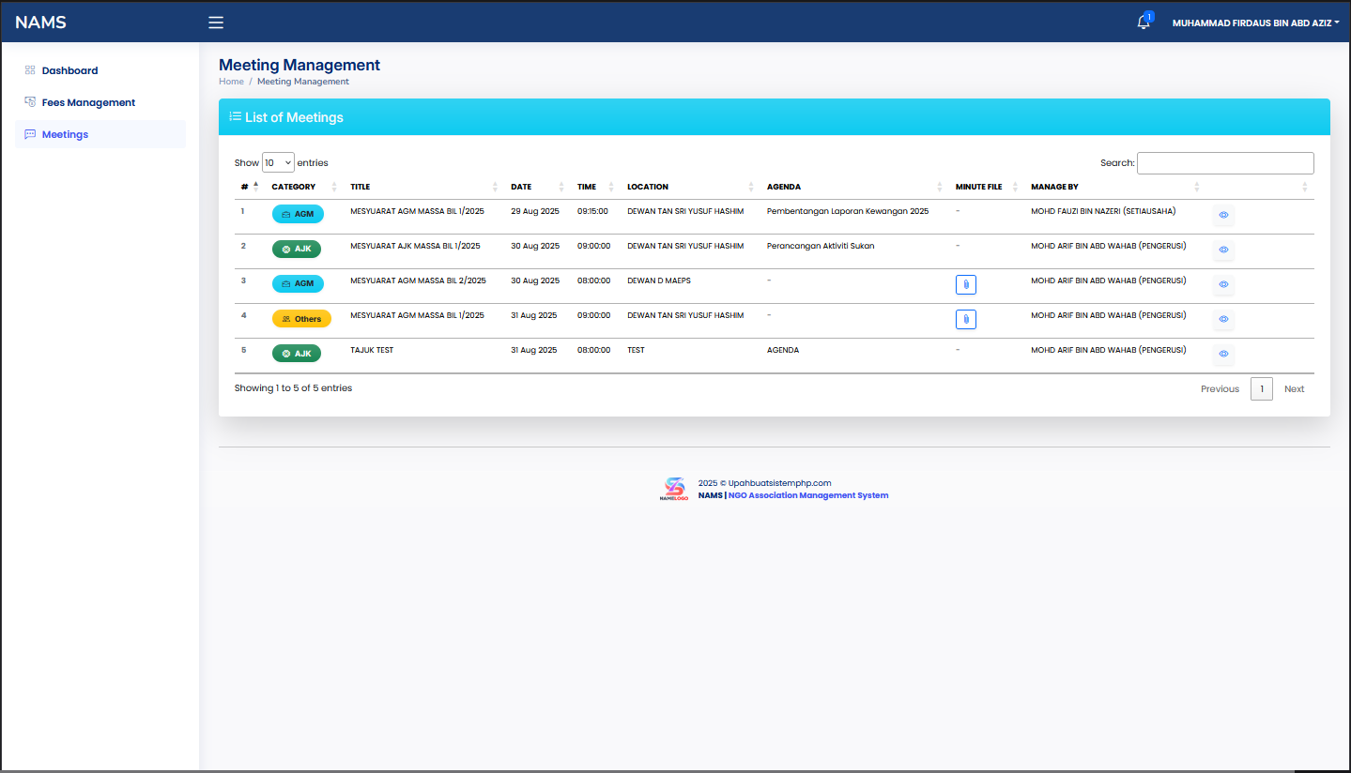The width and height of the screenshot is (1351, 773).
Task: View details of the TAJUK TEST meeting
Action: click(1223, 354)
